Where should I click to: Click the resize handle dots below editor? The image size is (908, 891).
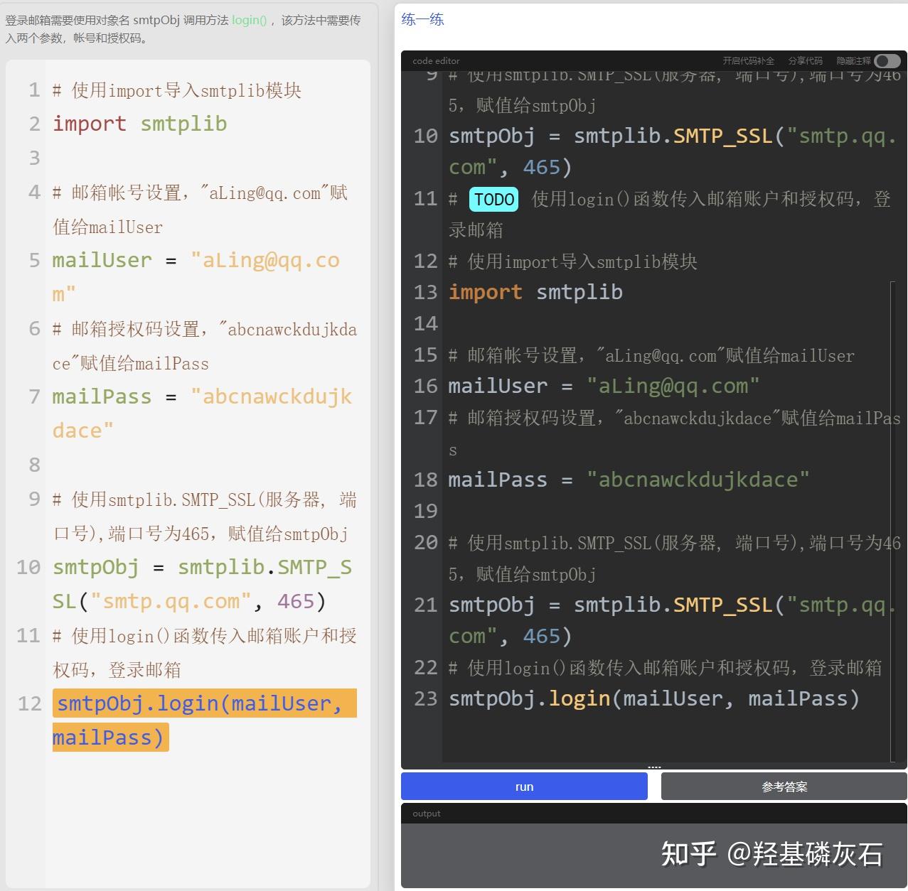654,767
